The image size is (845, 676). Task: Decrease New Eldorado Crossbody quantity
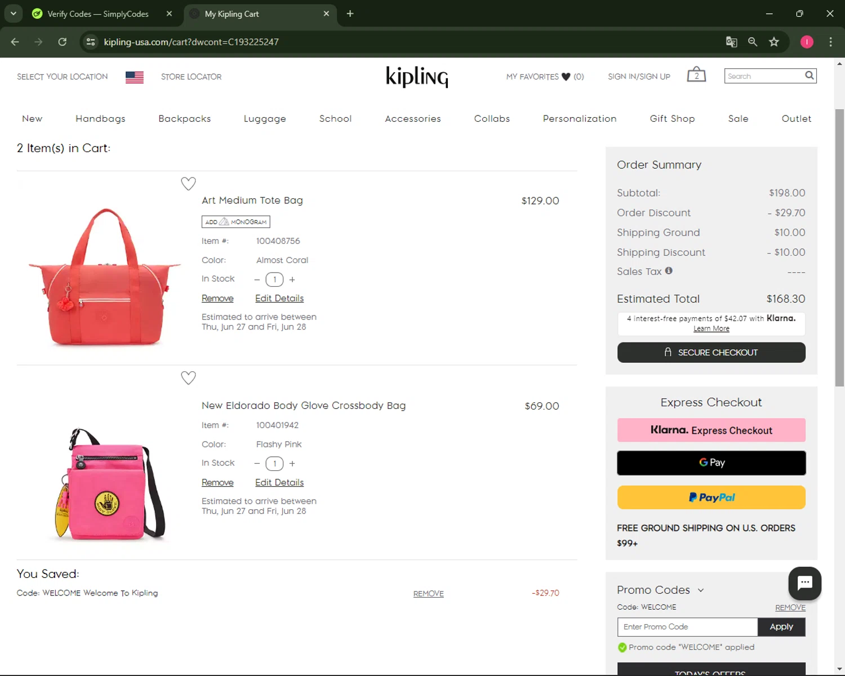(257, 464)
